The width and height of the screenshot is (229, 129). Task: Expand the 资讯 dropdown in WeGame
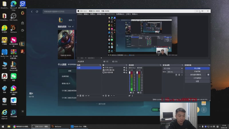(72, 20)
